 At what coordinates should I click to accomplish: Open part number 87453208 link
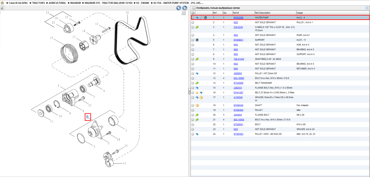point(238,18)
